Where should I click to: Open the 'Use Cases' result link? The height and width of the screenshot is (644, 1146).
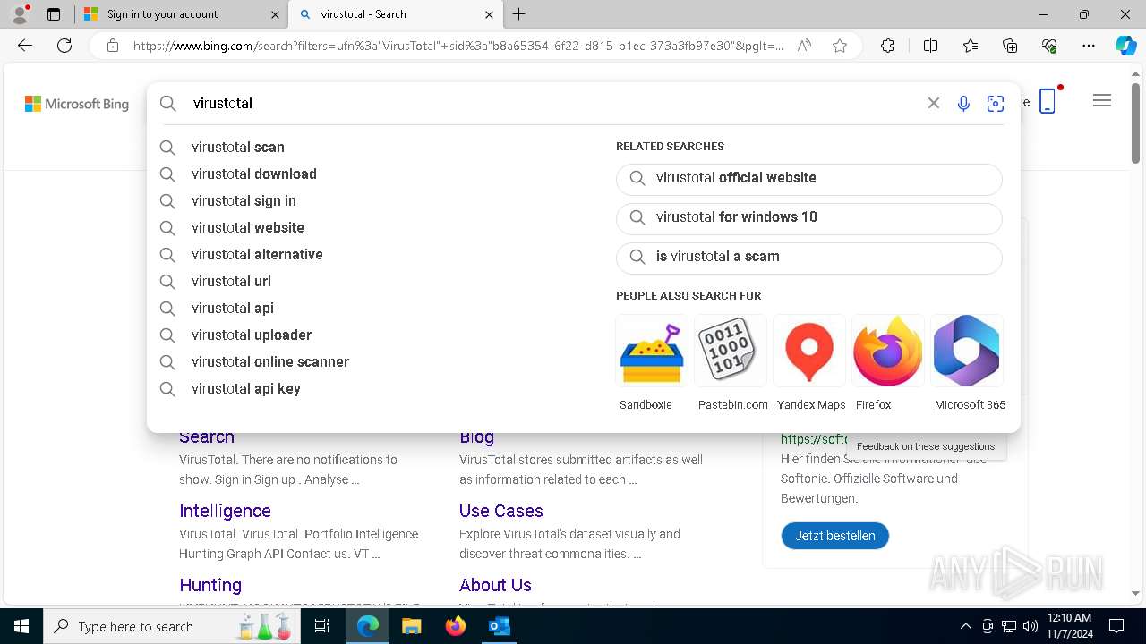pos(501,511)
